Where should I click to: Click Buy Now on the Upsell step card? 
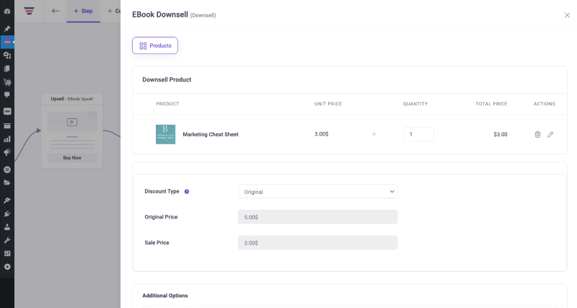click(72, 157)
